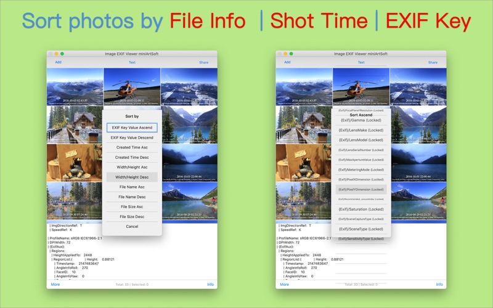
Task: Click Text in the left window toolbar
Action: click(132, 62)
